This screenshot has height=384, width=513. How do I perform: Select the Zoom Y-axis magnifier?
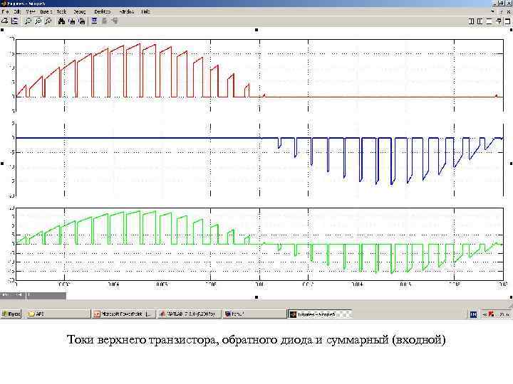click(x=48, y=21)
